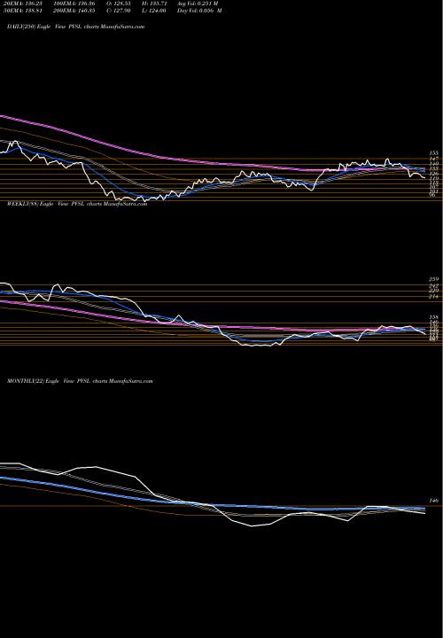Viewport: 443px width, 638px height.
Task: Click the 200EMA value in the header
Action: (x=74, y=11)
